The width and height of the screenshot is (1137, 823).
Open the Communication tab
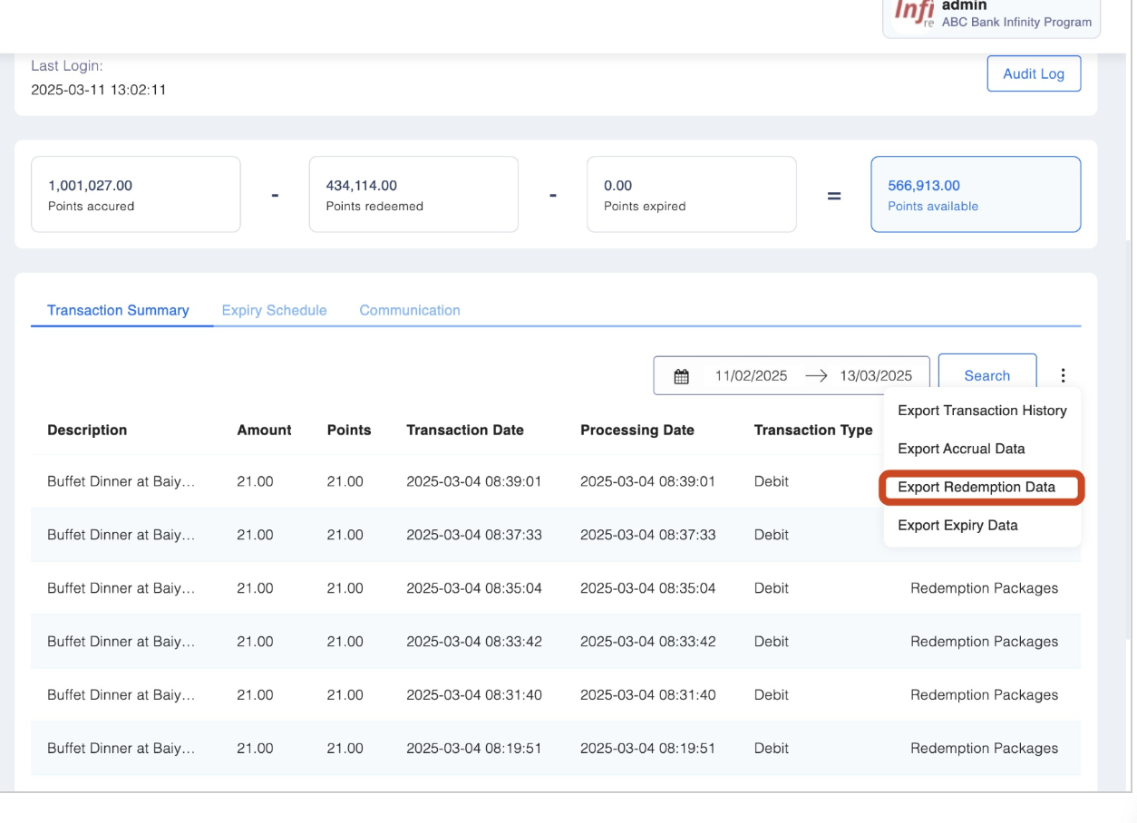tap(410, 310)
